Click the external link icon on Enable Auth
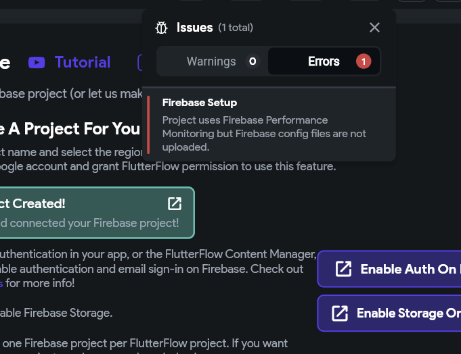This screenshot has width=461, height=354. click(x=343, y=269)
